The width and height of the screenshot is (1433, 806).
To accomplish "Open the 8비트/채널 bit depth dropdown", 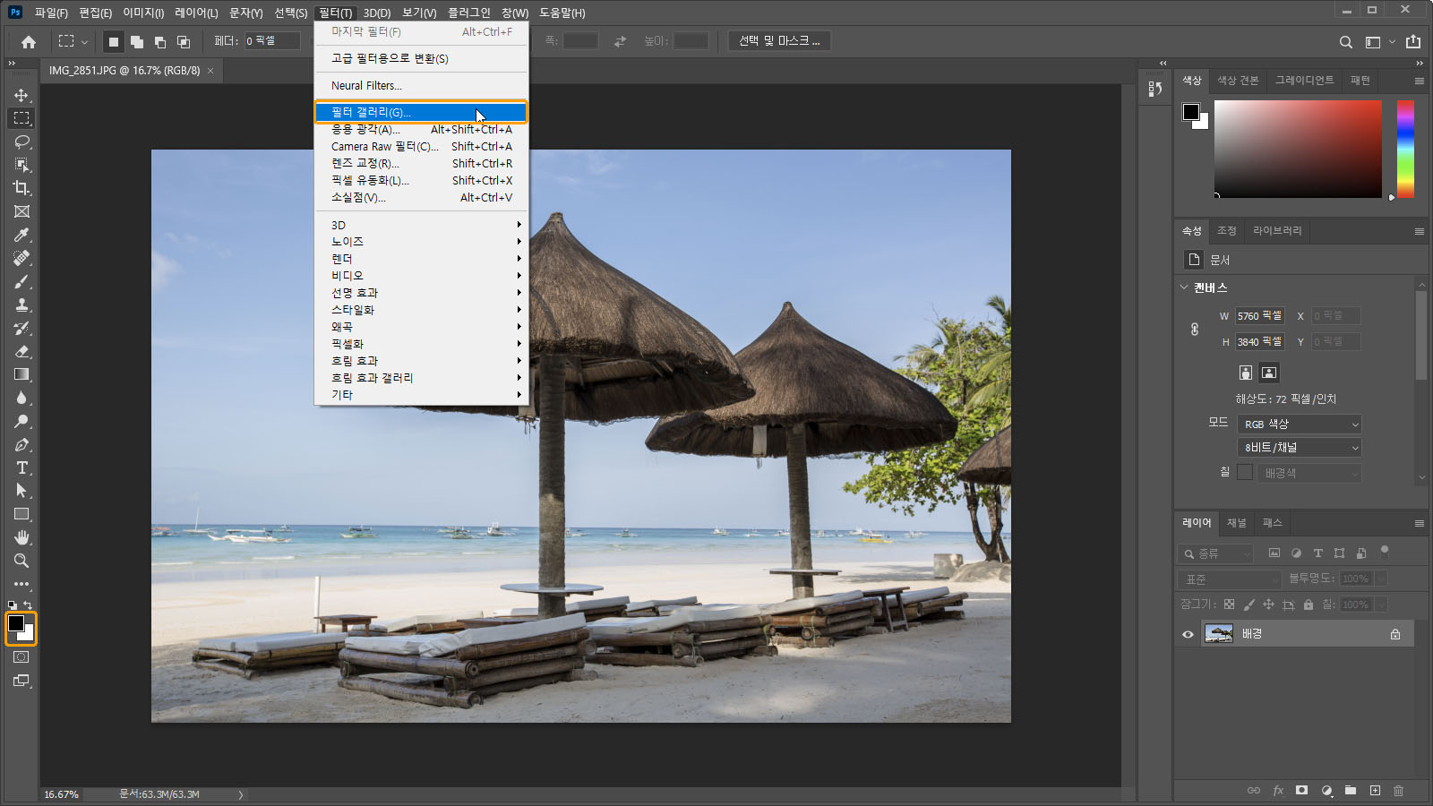I will (x=1300, y=447).
